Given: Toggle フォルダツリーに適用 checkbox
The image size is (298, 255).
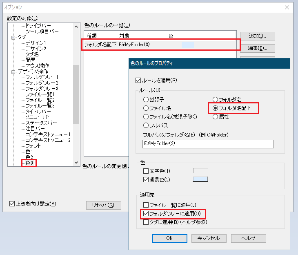Looking at the screenshot, I should click(146, 214).
